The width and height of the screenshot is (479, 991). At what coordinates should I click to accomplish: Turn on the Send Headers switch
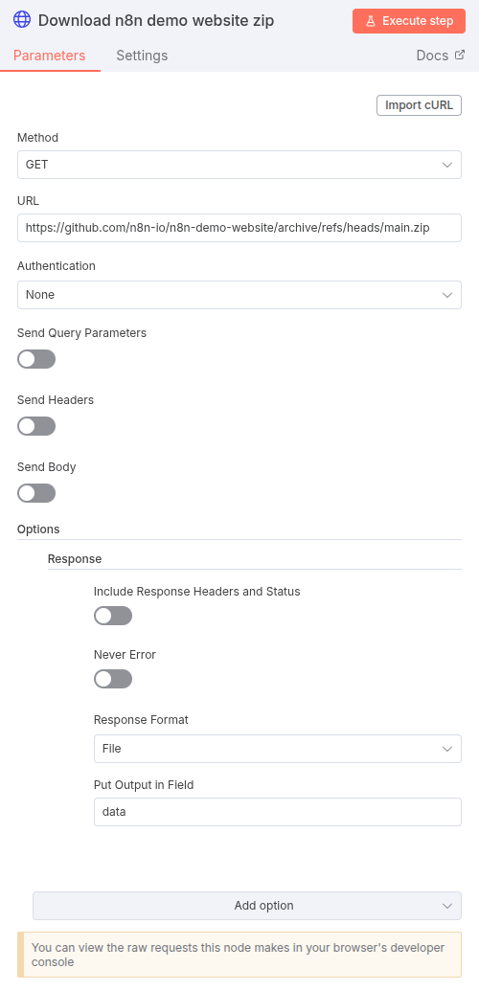36,427
